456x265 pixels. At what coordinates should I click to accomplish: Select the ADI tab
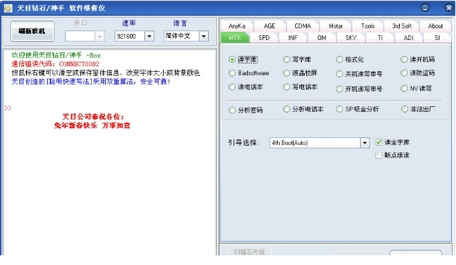tap(408, 38)
